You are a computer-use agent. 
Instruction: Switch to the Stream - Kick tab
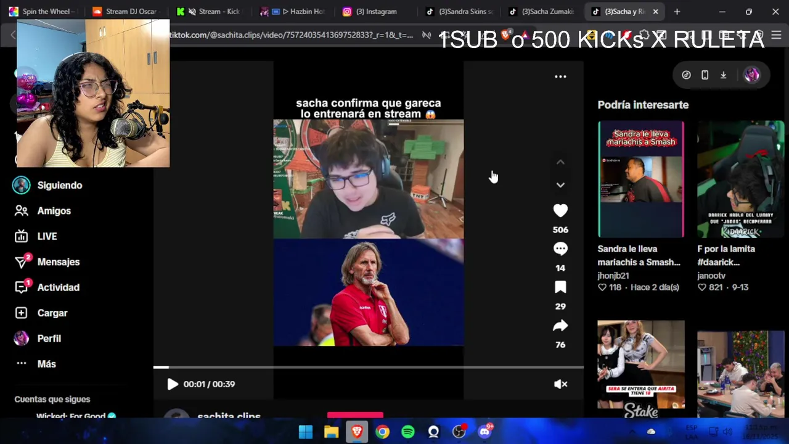(208, 11)
